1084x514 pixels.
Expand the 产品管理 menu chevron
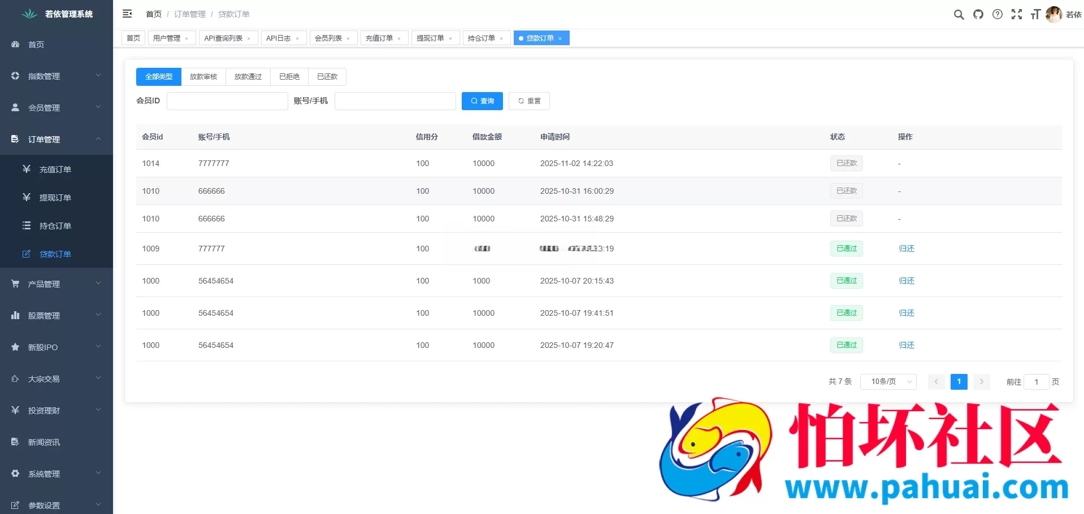click(98, 283)
